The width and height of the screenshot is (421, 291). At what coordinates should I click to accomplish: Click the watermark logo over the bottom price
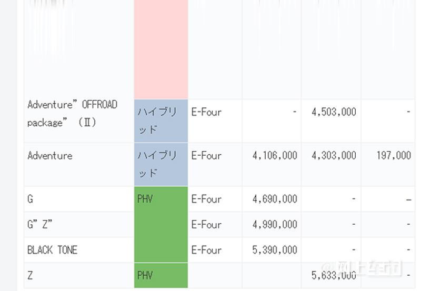[361, 268]
